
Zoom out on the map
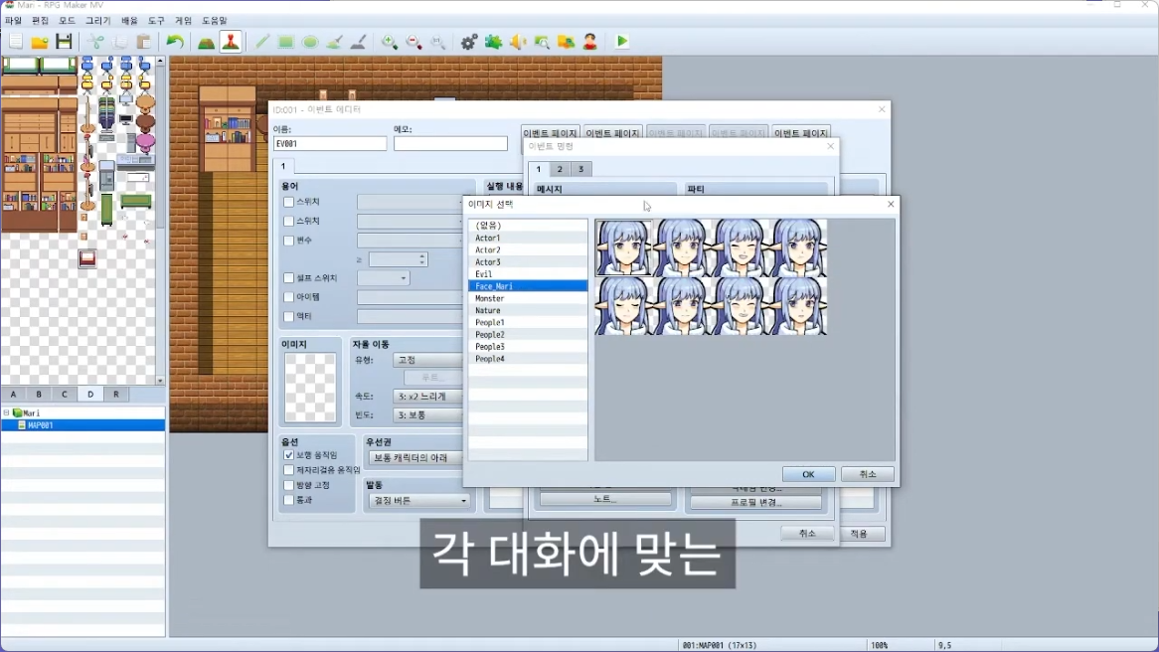tap(414, 42)
